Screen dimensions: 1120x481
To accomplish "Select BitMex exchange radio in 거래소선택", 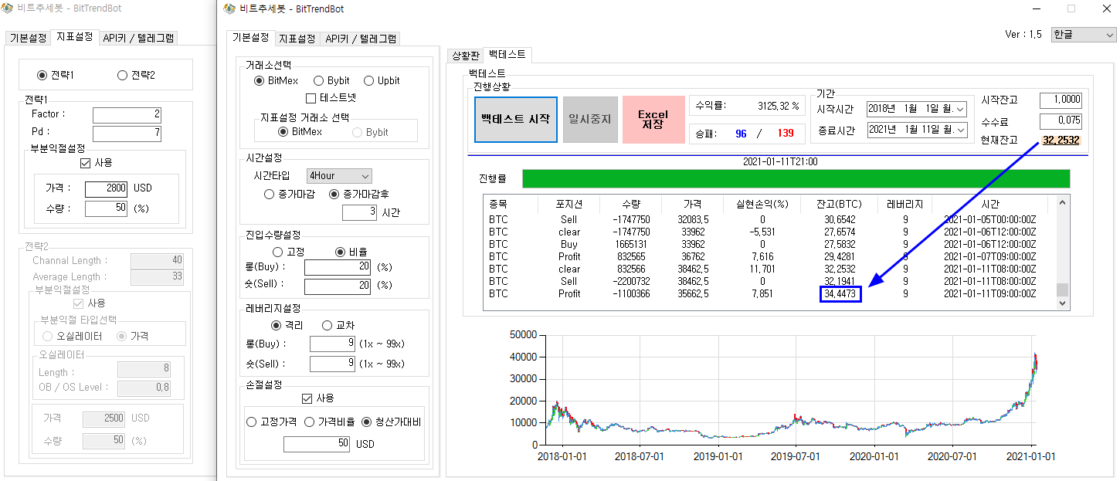I will click(260, 80).
